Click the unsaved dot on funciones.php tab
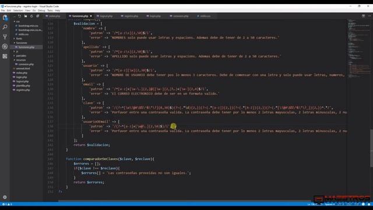Screen dimensions: 373x210 (91, 16)
